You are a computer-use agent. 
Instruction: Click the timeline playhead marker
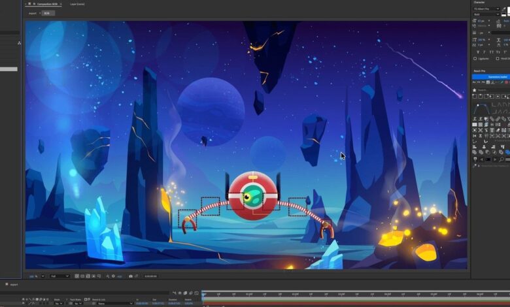[x=203, y=295]
